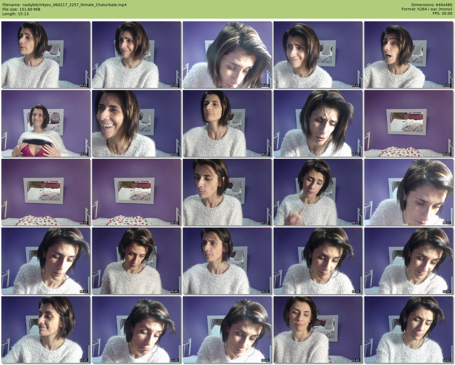Open the frame at 02:18
This screenshot has height=365, width=455.
[x=318, y=55]
